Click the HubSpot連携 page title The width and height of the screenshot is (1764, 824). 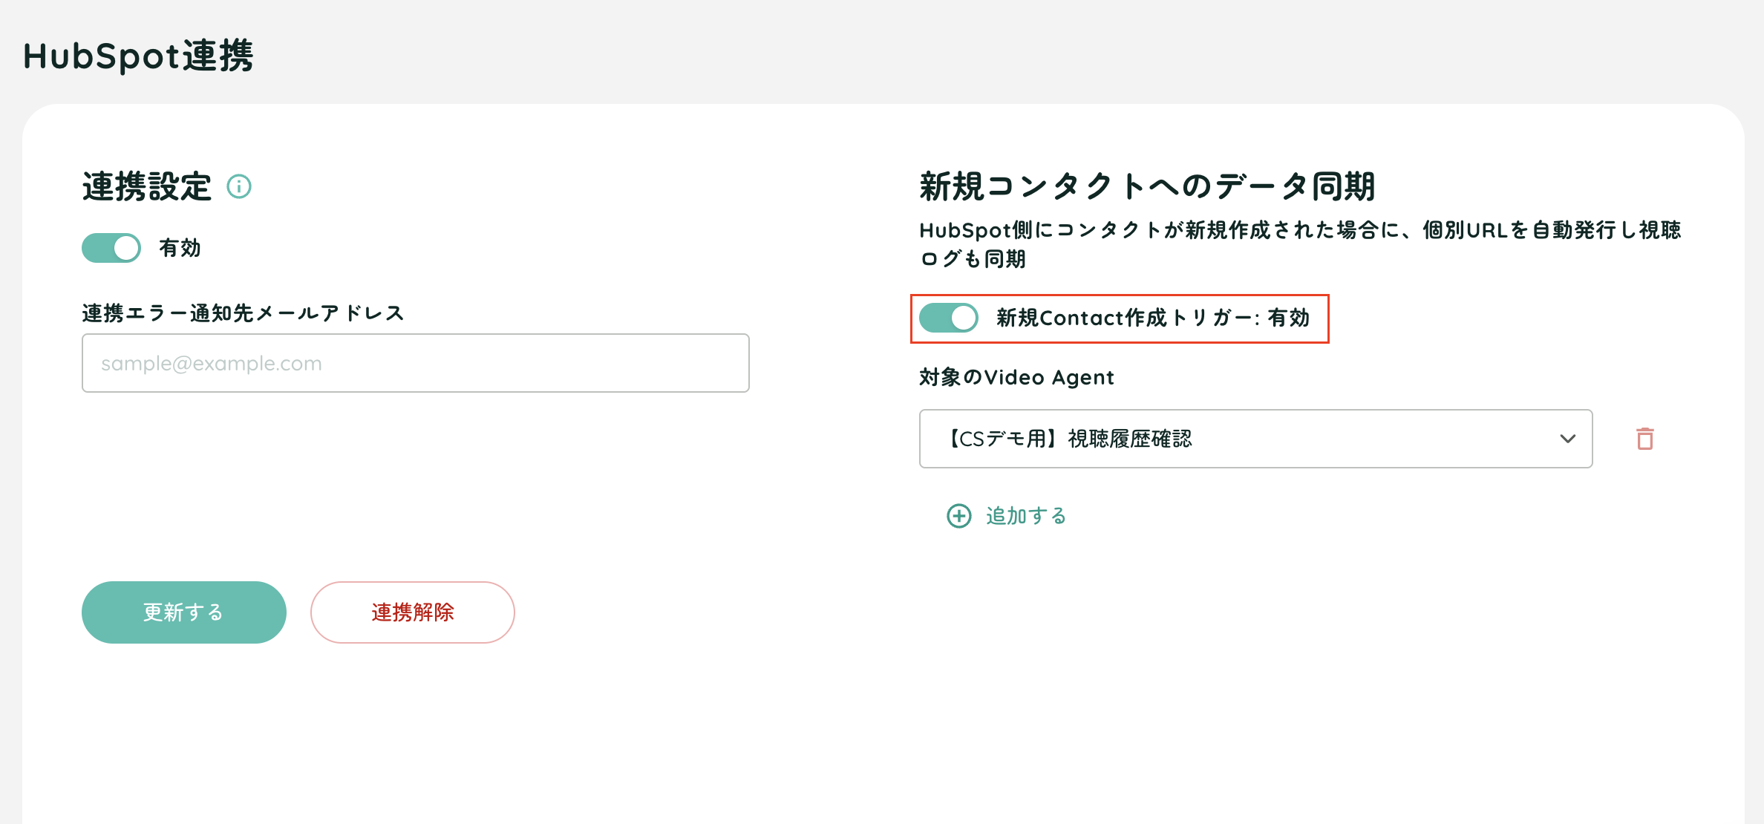139,56
